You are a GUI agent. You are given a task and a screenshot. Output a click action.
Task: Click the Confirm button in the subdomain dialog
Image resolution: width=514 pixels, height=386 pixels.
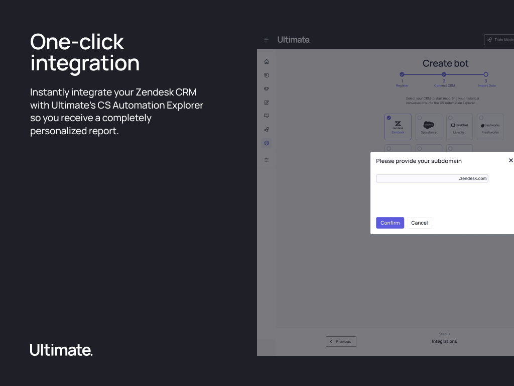tap(390, 223)
